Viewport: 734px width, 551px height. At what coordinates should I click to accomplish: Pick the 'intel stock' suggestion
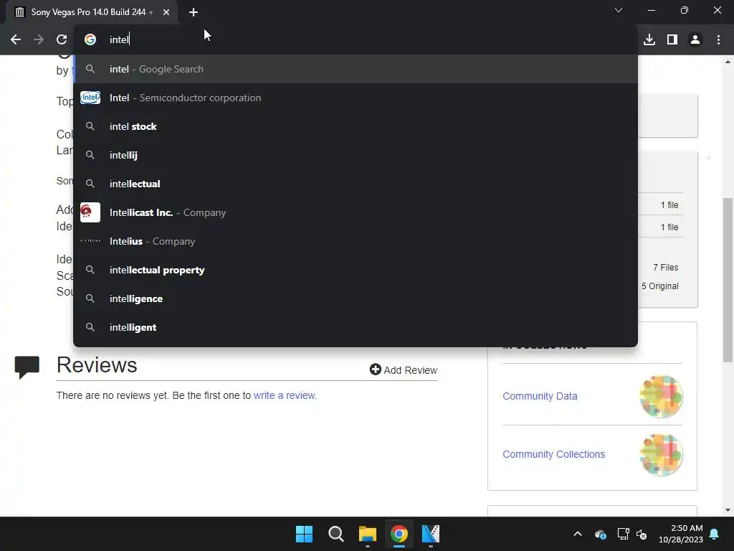[x=356, y=126]
